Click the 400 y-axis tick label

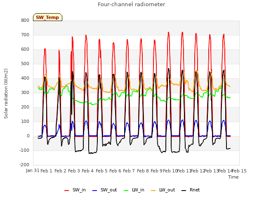click(x=25, y=78)
